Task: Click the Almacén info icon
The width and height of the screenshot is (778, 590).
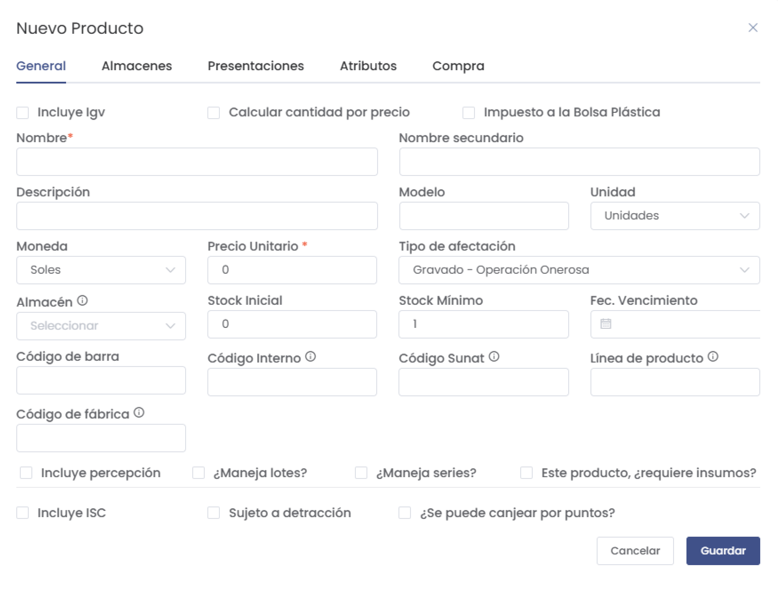Action: 82,301
